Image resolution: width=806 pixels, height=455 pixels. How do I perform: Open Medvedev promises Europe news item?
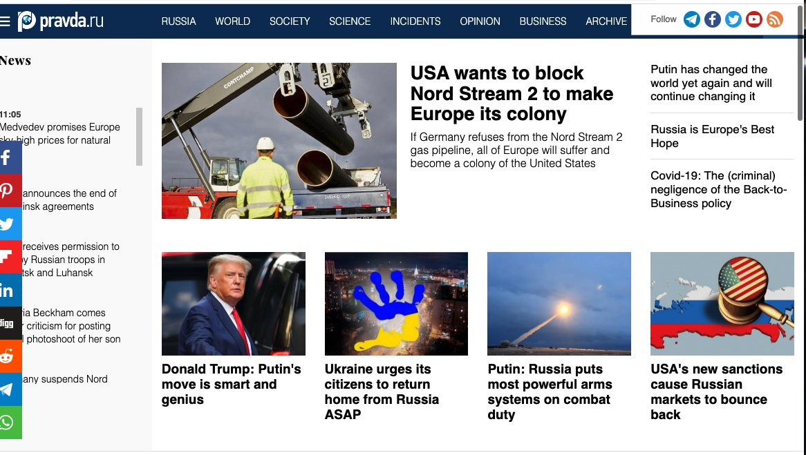pyautogui.click(x=59, y=133)
